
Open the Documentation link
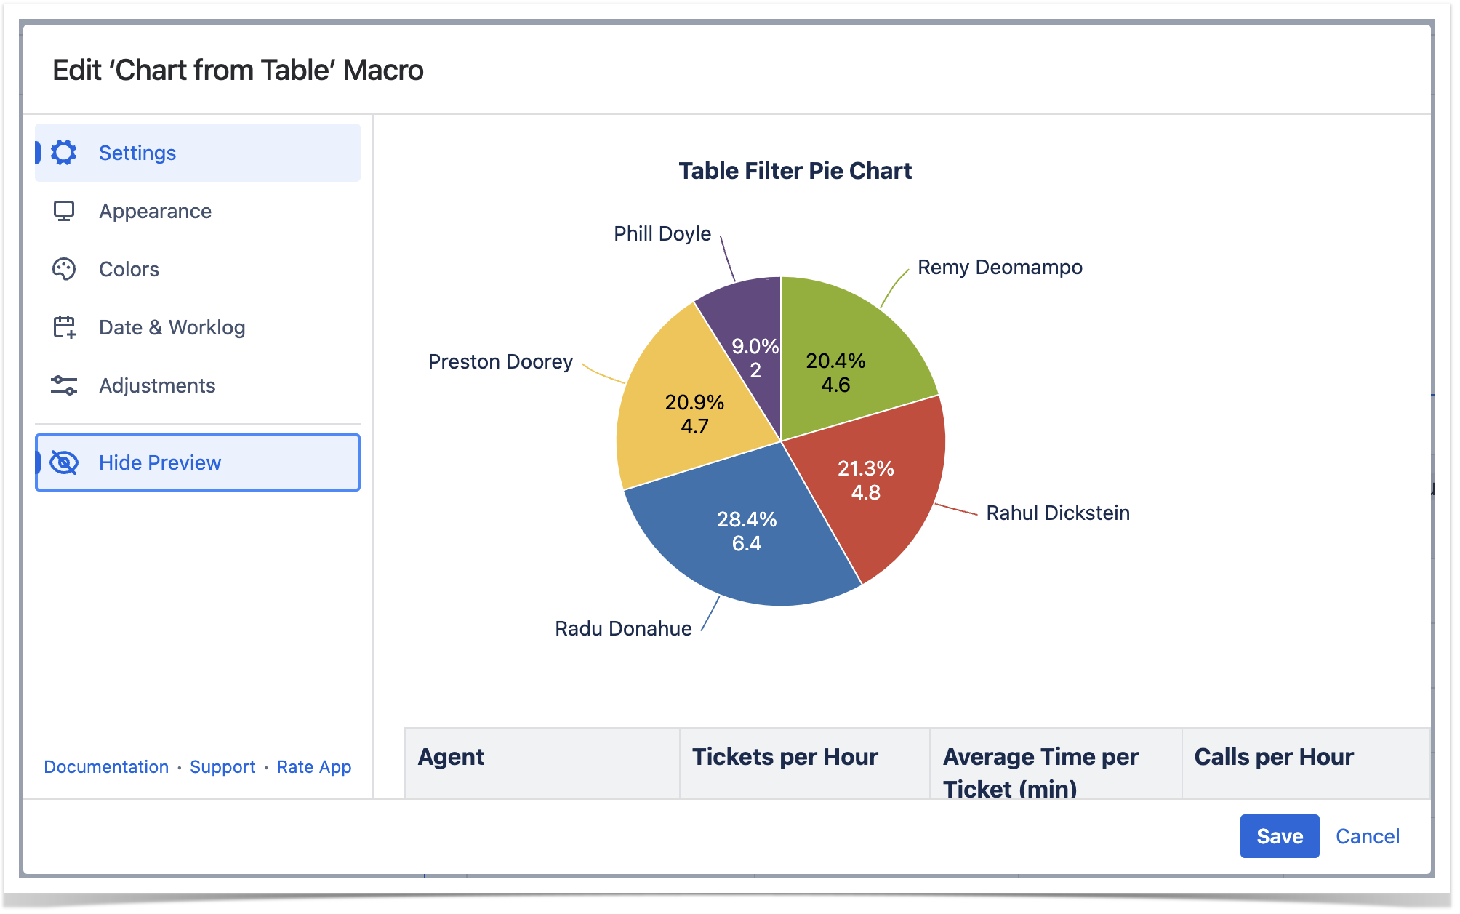[106, 767]
